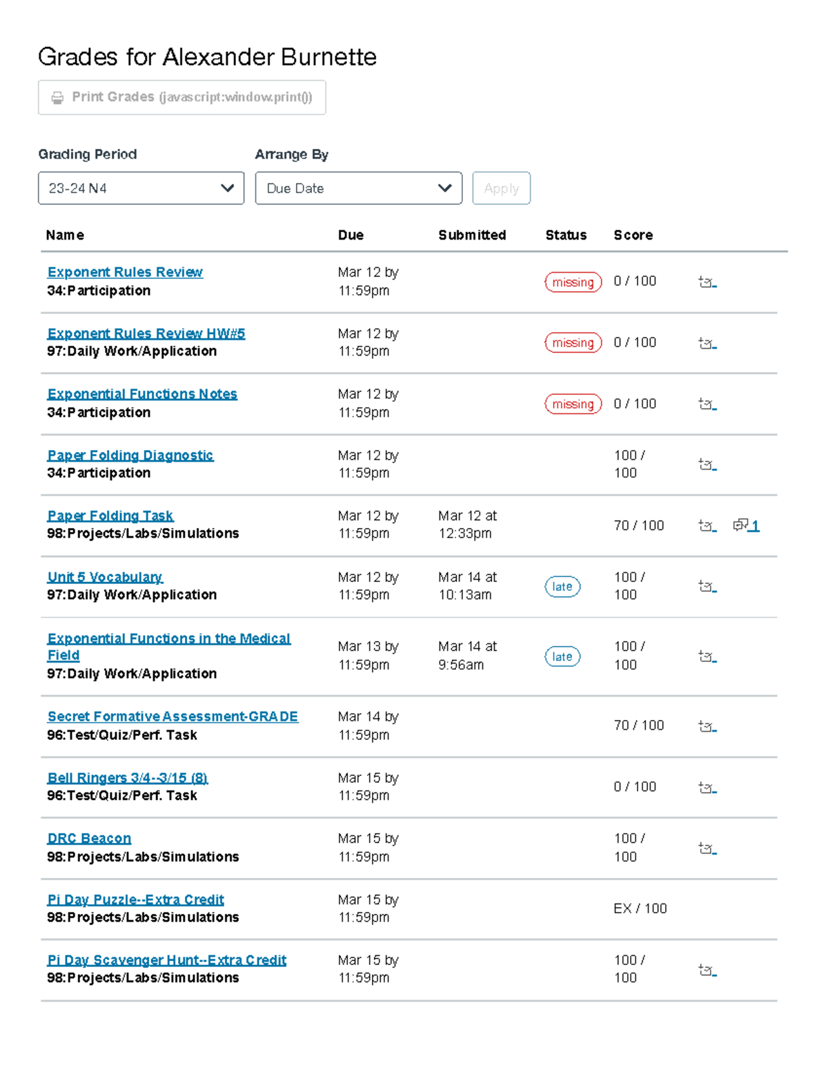Open the Grading Period dropdown

point(141,188)
